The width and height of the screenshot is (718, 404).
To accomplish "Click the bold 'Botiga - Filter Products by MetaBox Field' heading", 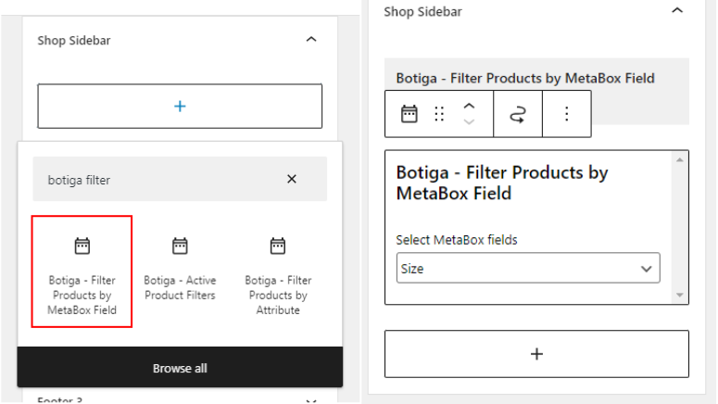I will (x=502, y=183).
